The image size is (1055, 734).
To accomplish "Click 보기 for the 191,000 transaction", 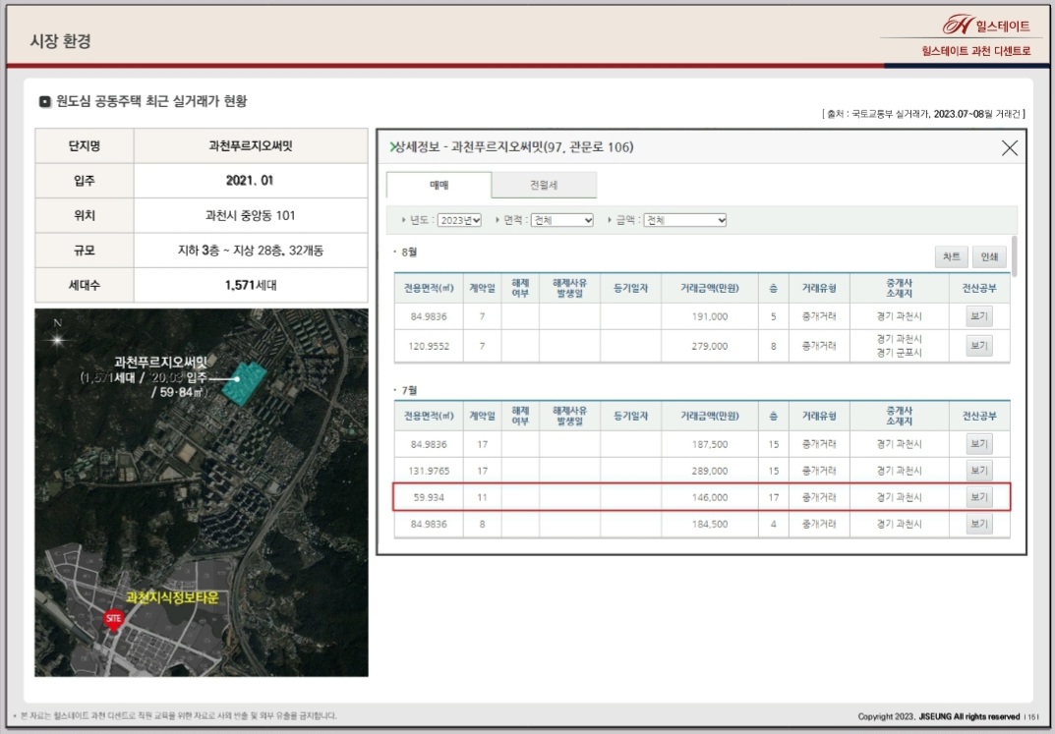I will point(979,316).
